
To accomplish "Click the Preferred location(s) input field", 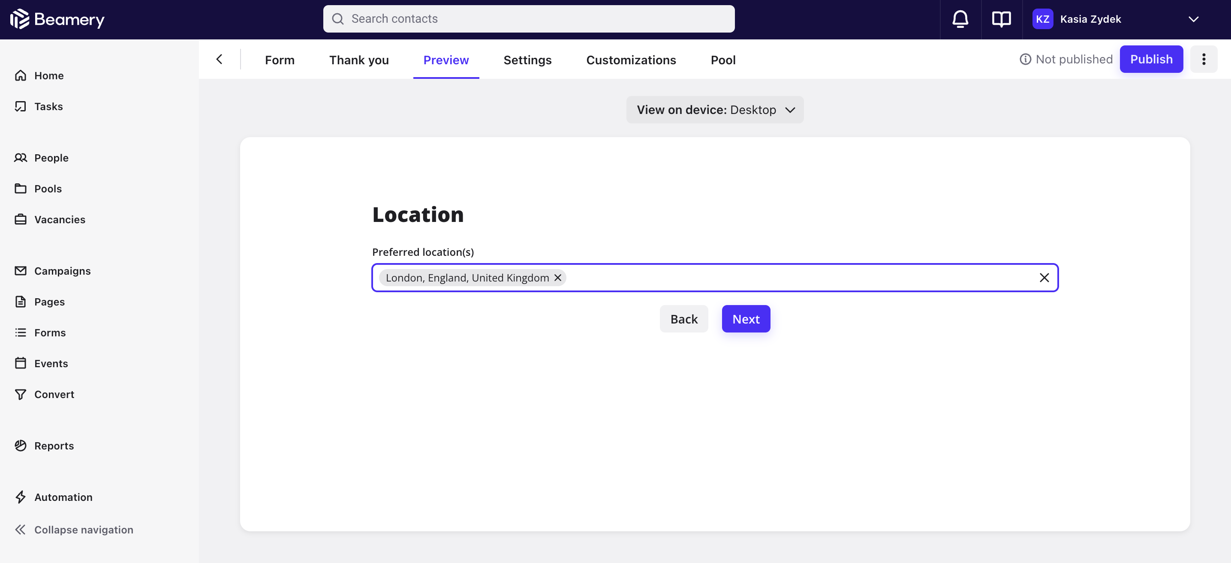I will click(714, 278).
